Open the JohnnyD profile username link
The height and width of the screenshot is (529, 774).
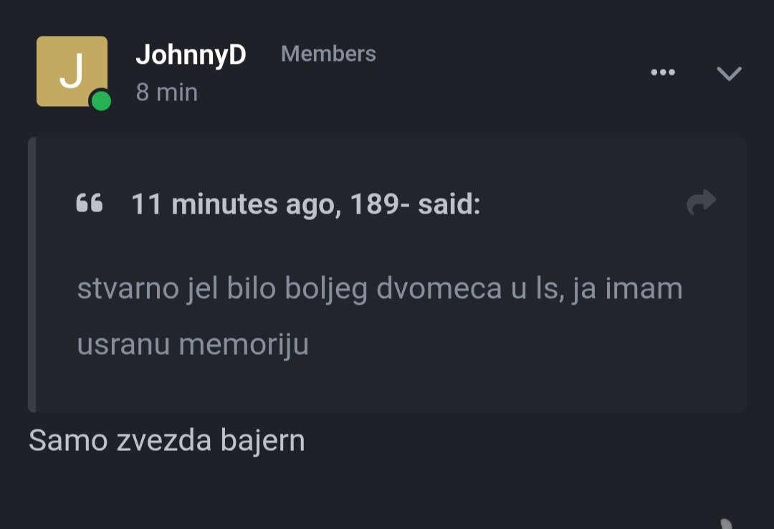pyautogui.click(x=191, y=54)
